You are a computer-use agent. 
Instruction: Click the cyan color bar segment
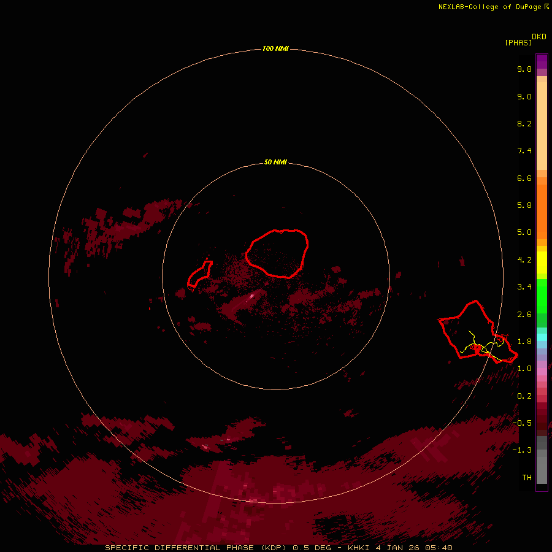point(542,337)
